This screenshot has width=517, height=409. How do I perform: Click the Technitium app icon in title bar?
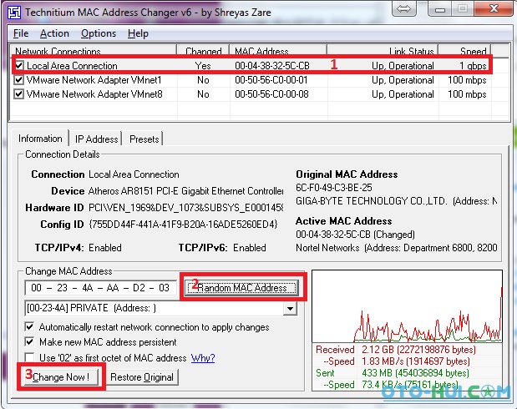click(x=14, y=13)
